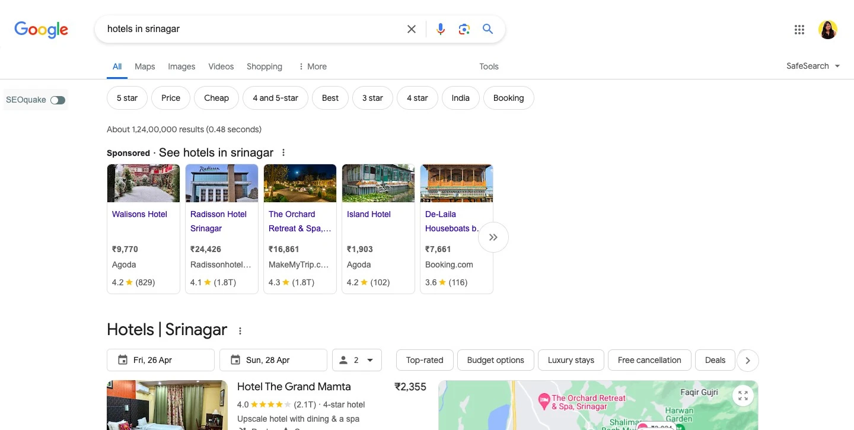
Task: Switch to the Videos tab
Action: [221, 66]
